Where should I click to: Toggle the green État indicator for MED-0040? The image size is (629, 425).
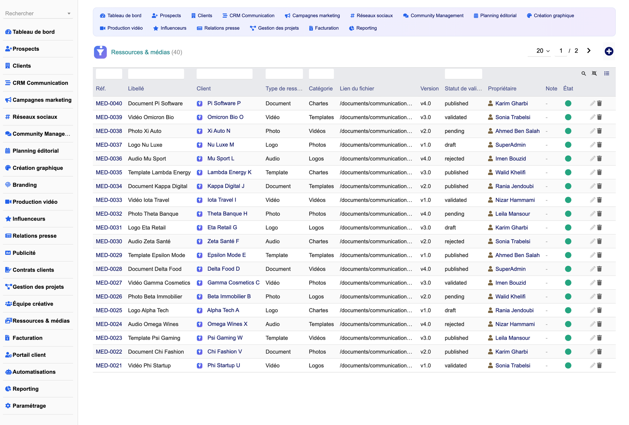click(568, 103)
